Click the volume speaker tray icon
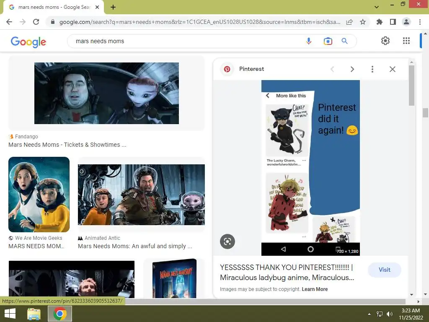The height and width of the screenshot is (322, 429). click(389, 314)
